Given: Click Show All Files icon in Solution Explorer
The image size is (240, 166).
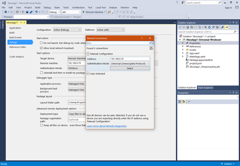Looking at the screenshot, I should pos(217,27).
